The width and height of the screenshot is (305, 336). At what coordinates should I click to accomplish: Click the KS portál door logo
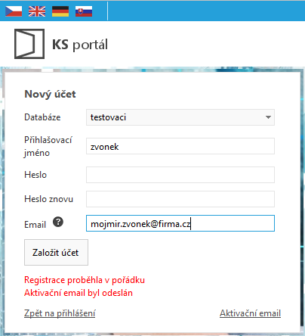29,44
